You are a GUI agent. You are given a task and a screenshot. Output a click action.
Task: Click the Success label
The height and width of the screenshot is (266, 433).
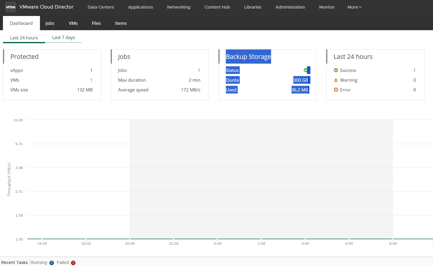[x=348, y=70]
